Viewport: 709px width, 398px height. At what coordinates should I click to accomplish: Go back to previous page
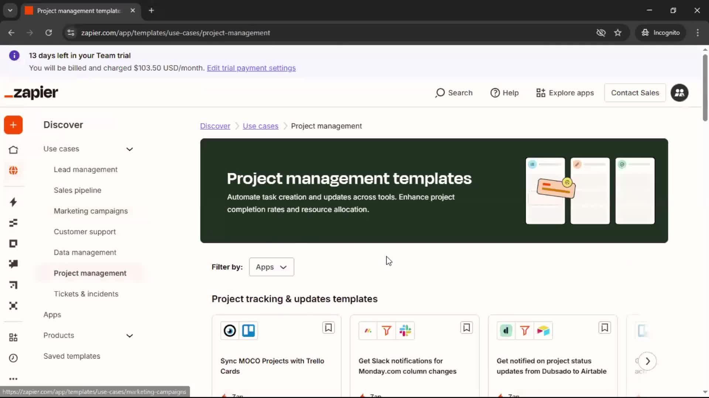(x=11, y=33)
